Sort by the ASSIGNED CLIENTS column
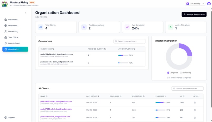The height and width of the screenshot is (122, 212). tap(97, 49)
